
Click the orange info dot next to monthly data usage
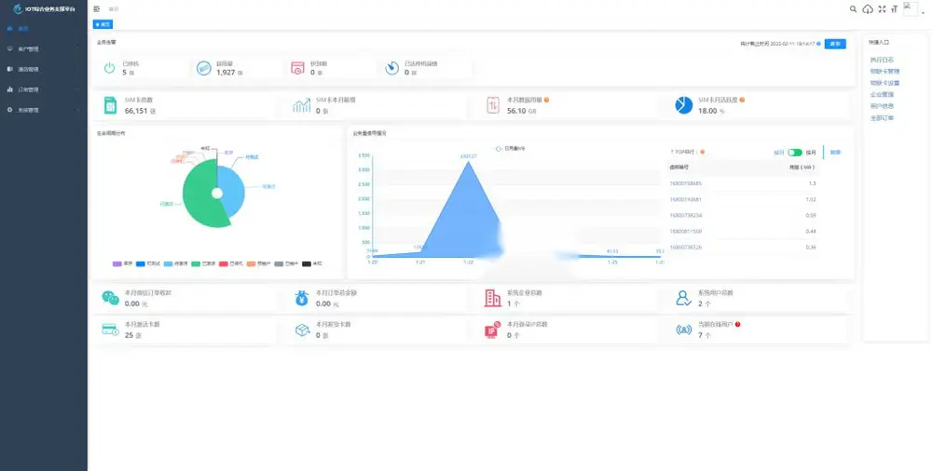(546, 100)
